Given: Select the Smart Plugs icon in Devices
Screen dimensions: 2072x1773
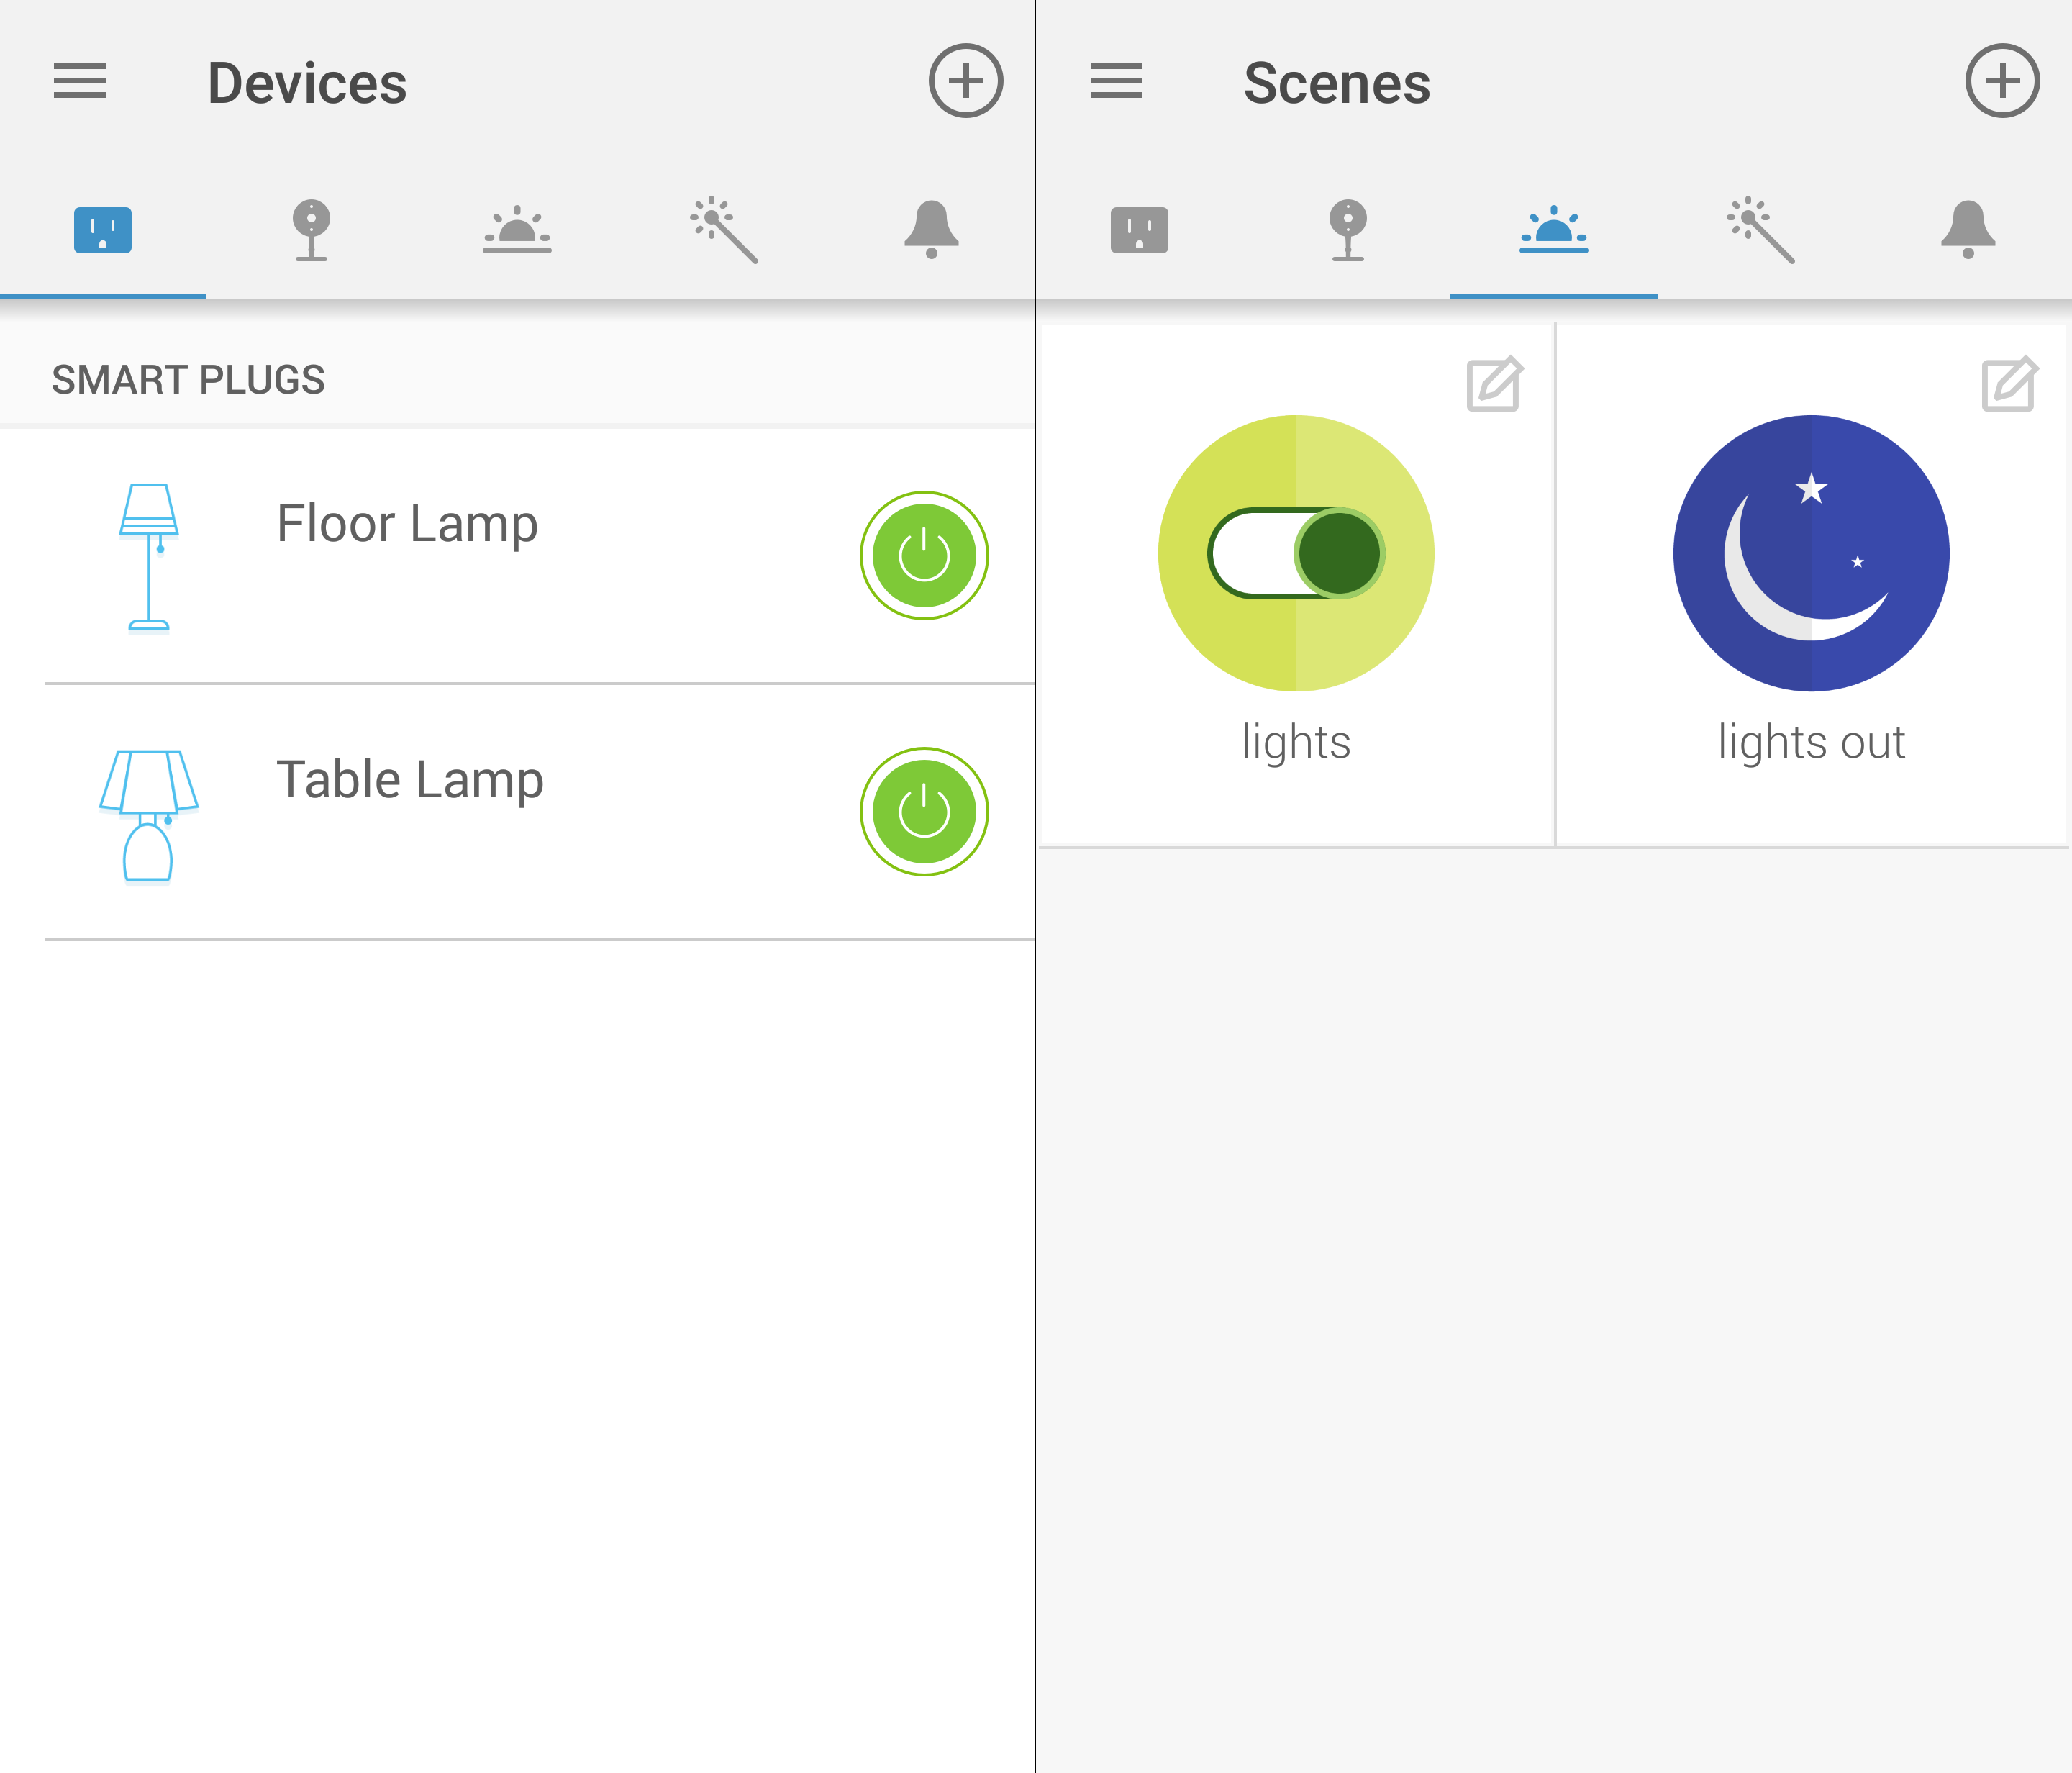Looking at the screenshot, I should click(102, 229).
